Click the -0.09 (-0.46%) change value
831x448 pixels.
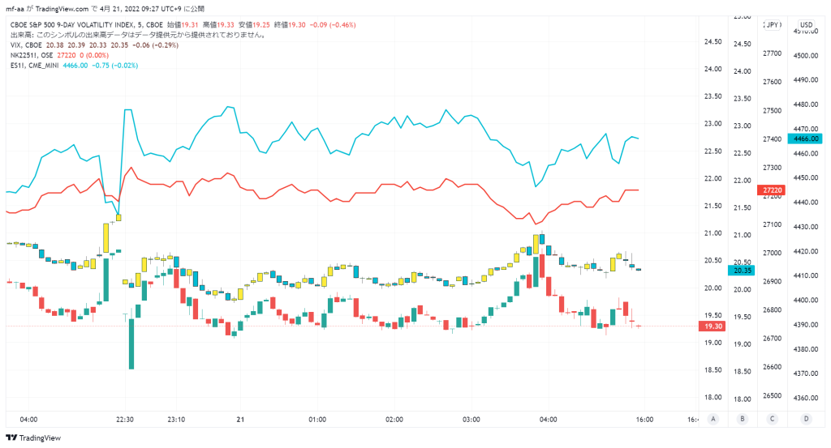click(333, 25)
